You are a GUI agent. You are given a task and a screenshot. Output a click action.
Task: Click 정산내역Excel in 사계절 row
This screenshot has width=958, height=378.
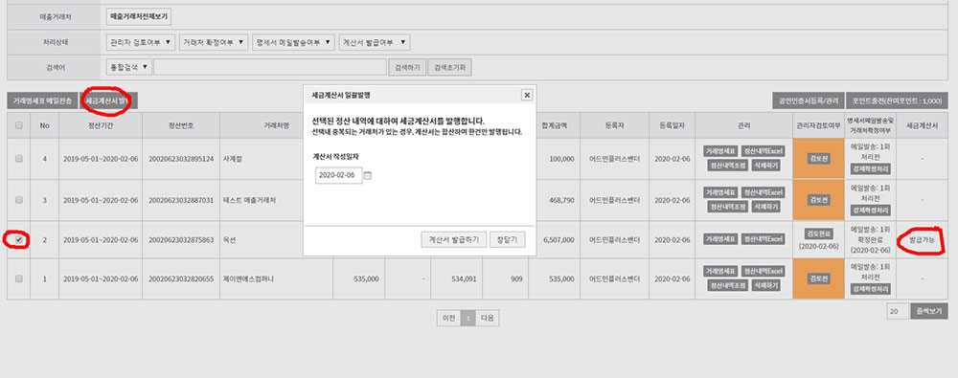coord(764,151)
